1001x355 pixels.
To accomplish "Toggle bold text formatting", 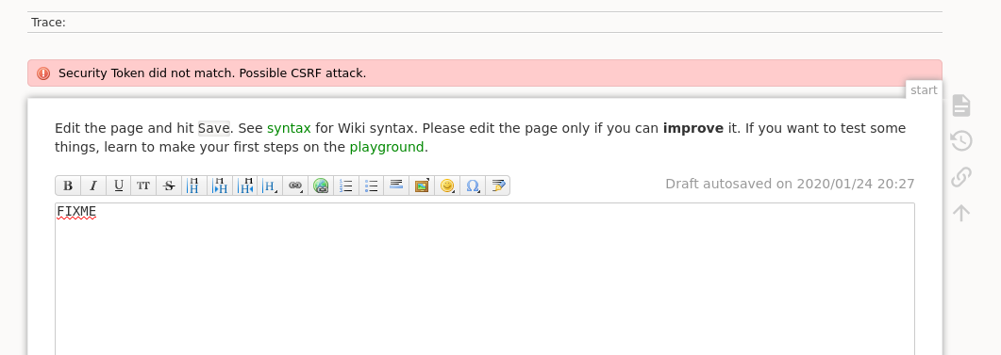I will tap(68, 186).
